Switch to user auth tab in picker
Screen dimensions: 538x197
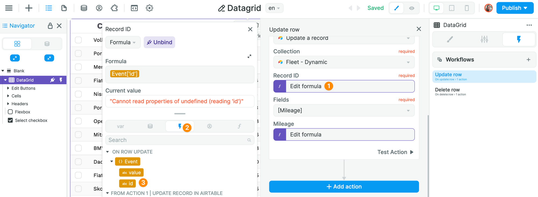pyautogui.click(x=209, y=126)
